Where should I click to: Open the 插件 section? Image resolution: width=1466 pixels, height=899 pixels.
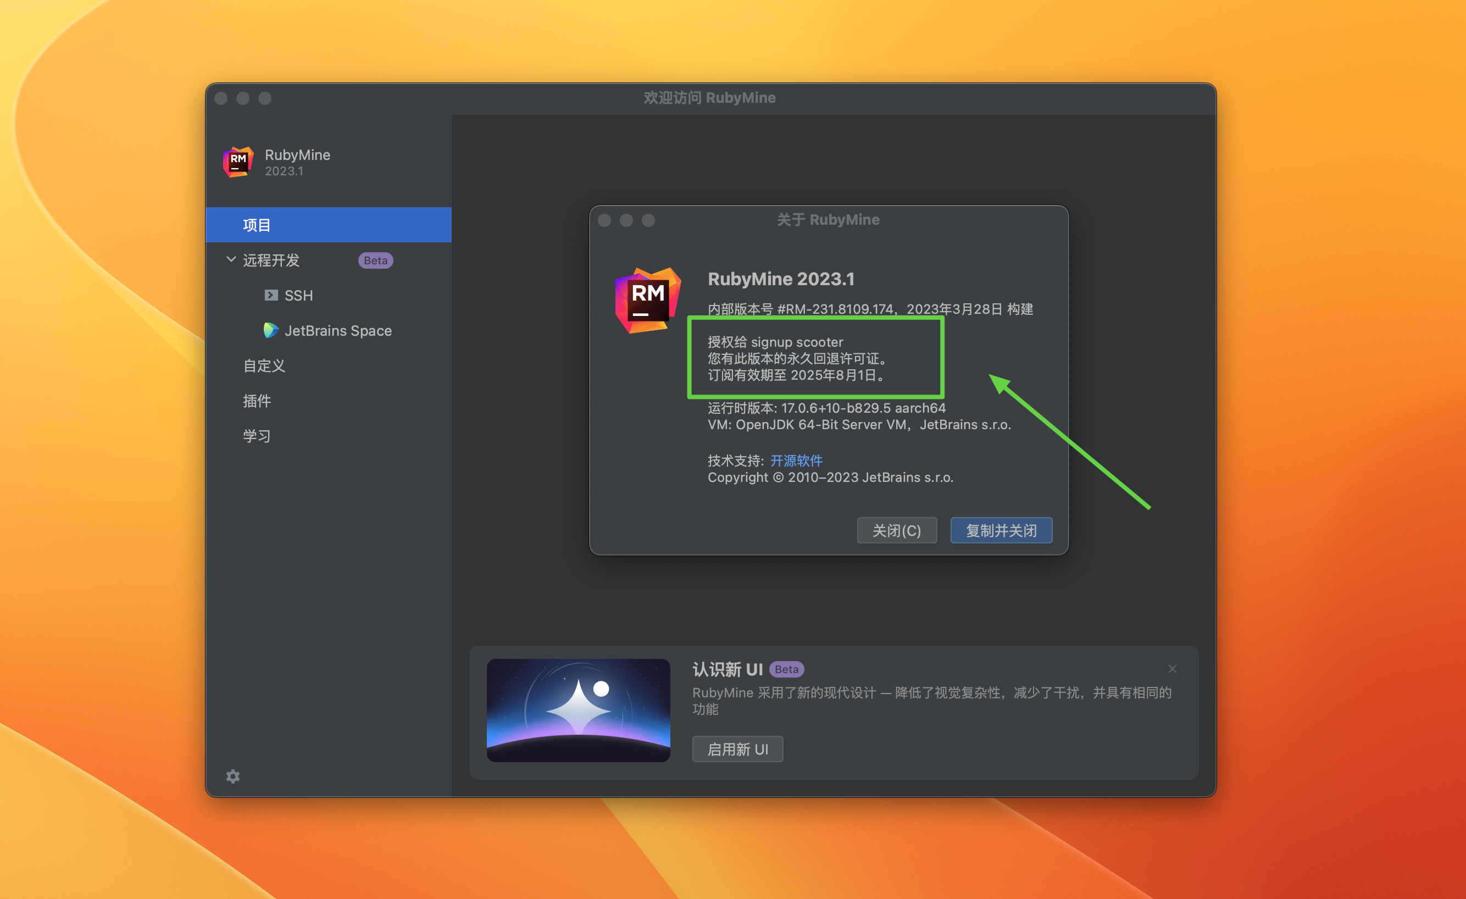(257, 401)
